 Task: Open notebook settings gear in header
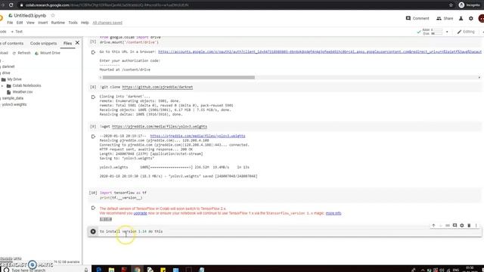(470, 18)
